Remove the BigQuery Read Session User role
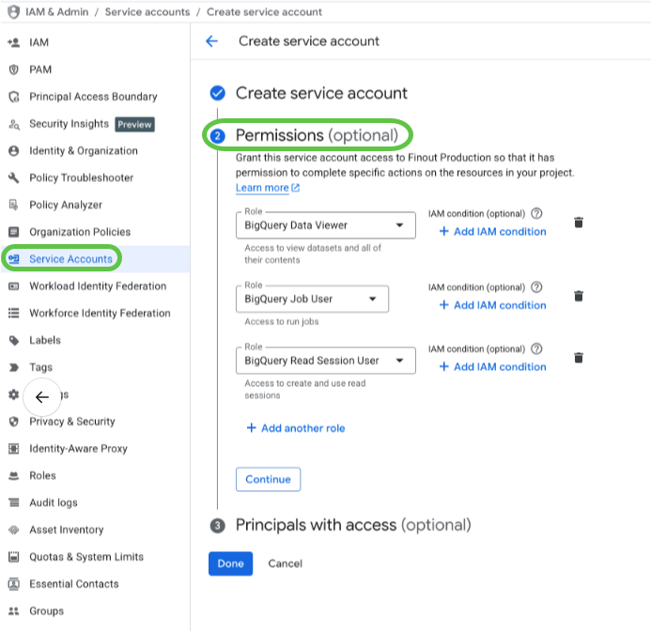This screenshot has width=651, height=631. click(579, 358)
